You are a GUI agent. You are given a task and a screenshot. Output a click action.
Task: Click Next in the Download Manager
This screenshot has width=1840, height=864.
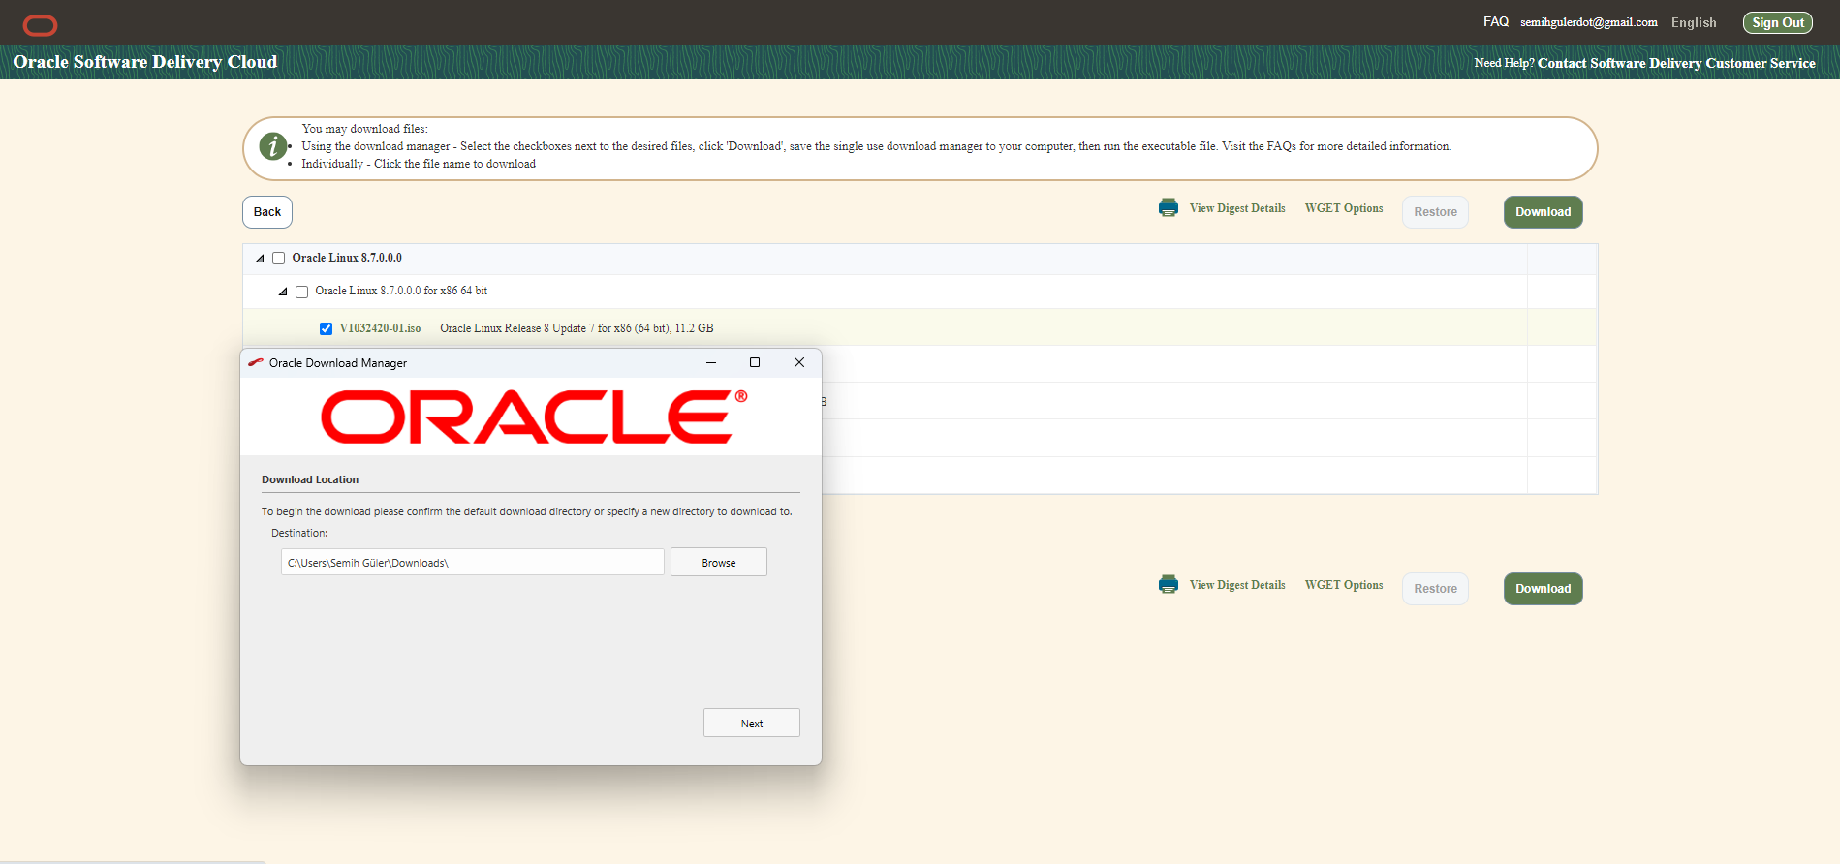pyautogui.click(x=752, y=723)
